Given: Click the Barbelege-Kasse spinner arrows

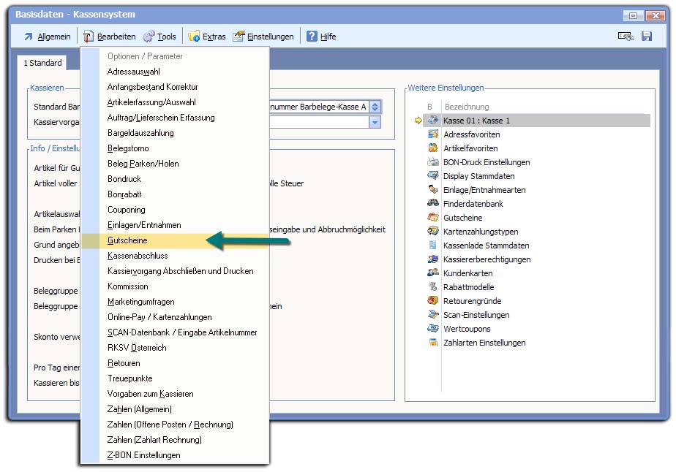Looking at the screenshot, I should [375, 107].
